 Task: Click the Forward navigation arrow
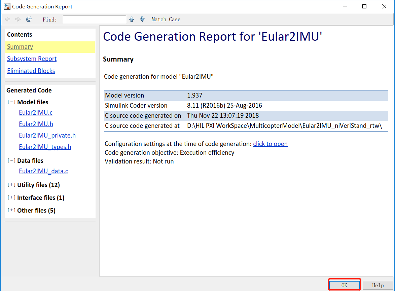point(18,20)
